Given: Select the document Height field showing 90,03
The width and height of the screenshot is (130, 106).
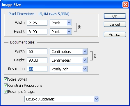Looking at the screenshot, I should point(37,60).
